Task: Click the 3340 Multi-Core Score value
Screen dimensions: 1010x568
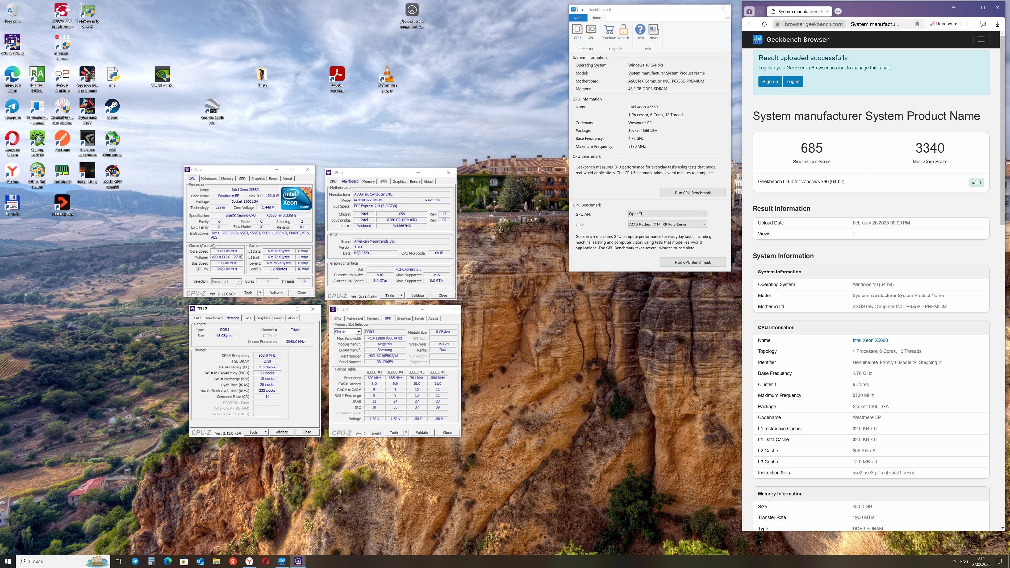Action: pyautogui.click(x=930, y=148)
